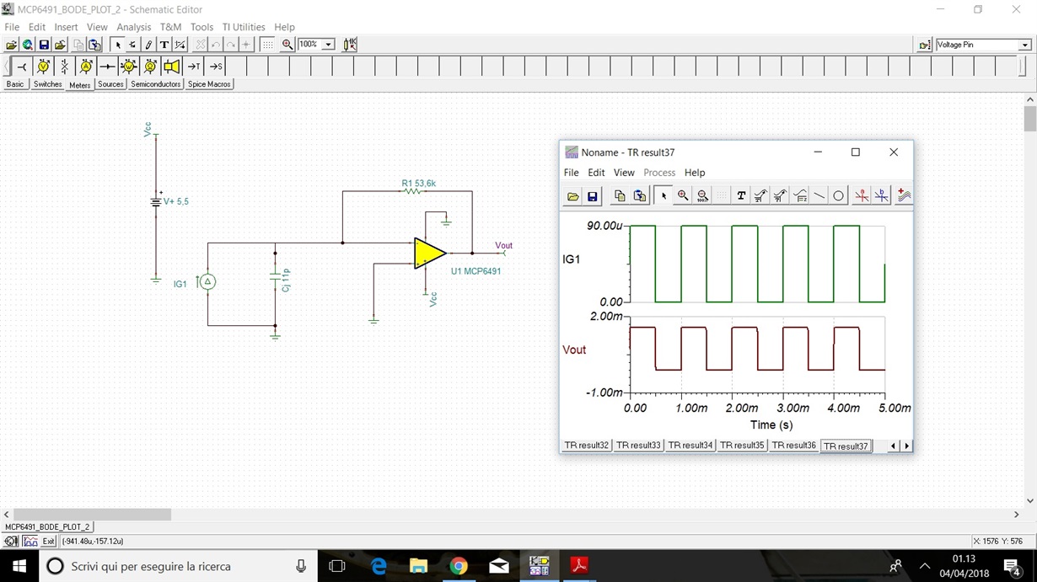Select the MCP6491_BODE_PLOT_2 schematic tab
Viewport: 1037px width, 582px height.
pyautogui.click(x=47, y=526)
